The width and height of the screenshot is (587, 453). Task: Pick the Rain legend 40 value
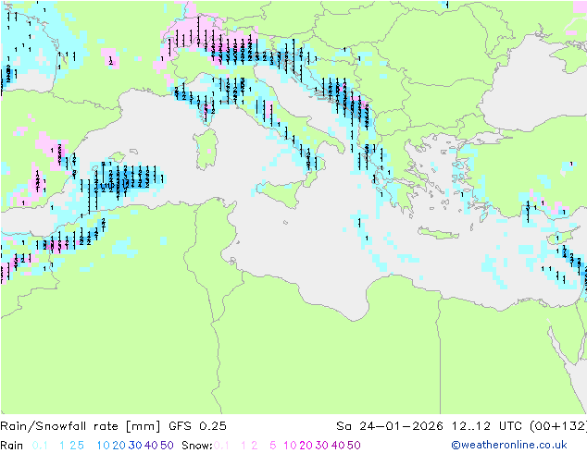(151, 446)
